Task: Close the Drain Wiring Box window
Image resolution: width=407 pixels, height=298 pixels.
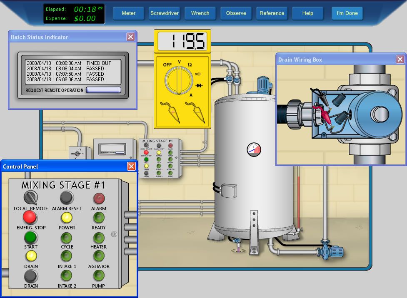Action: click(400, 60)
